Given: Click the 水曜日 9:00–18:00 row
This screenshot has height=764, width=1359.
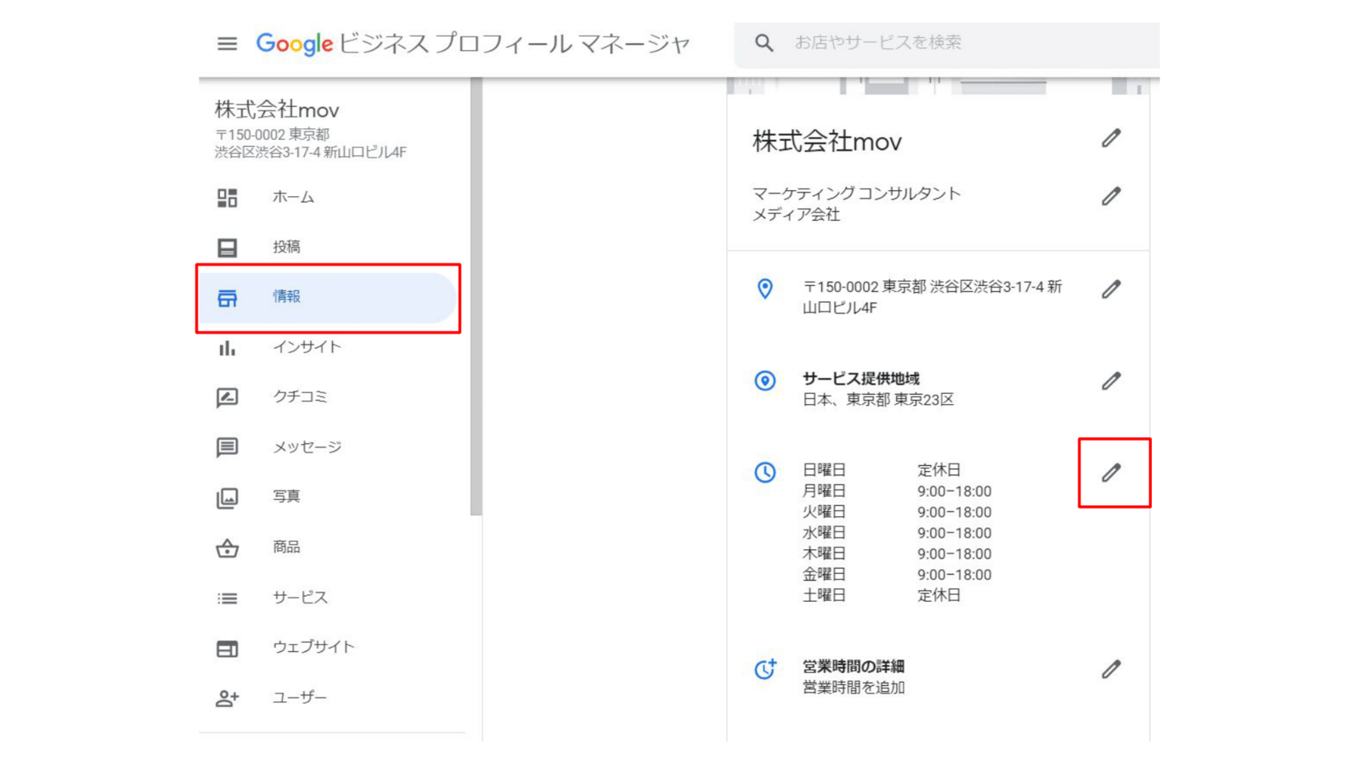Looking at the screenshot, I should (897, 533).
